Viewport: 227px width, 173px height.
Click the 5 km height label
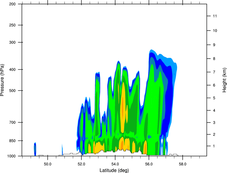pyautogui.click(x=214, y=98)
